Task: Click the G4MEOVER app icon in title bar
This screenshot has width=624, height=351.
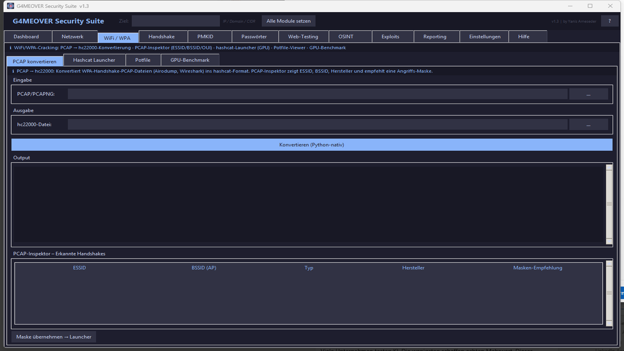Action: 10,6
